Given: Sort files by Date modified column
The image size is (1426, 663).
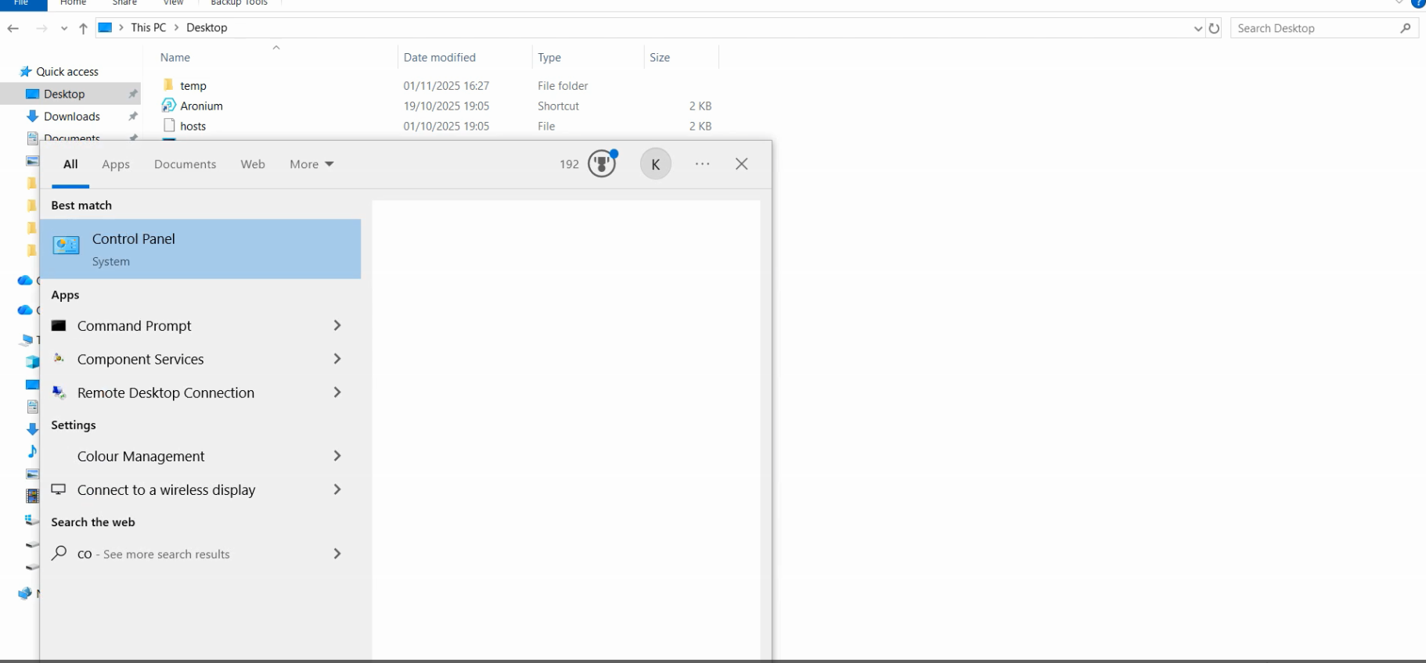Looking at the screenshot, I should click(440, 58).
